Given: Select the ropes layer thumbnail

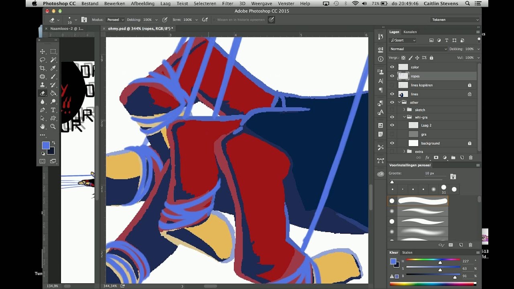Looking at the screenshot, I should (x=403, y=76).
